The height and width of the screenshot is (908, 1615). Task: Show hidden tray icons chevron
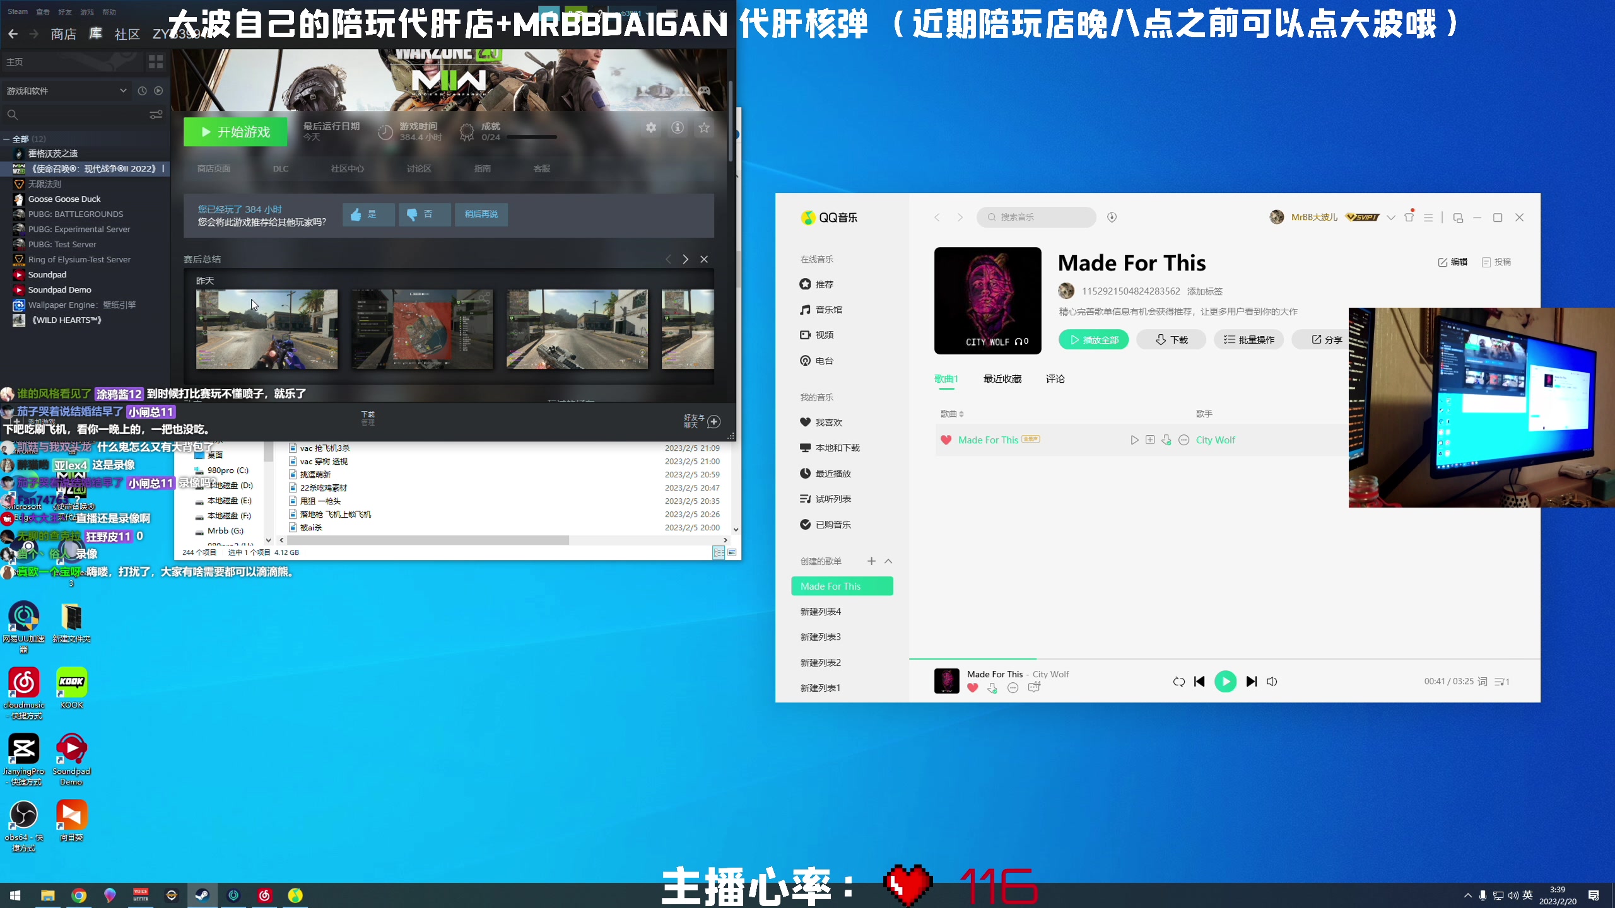(1467, 895)
